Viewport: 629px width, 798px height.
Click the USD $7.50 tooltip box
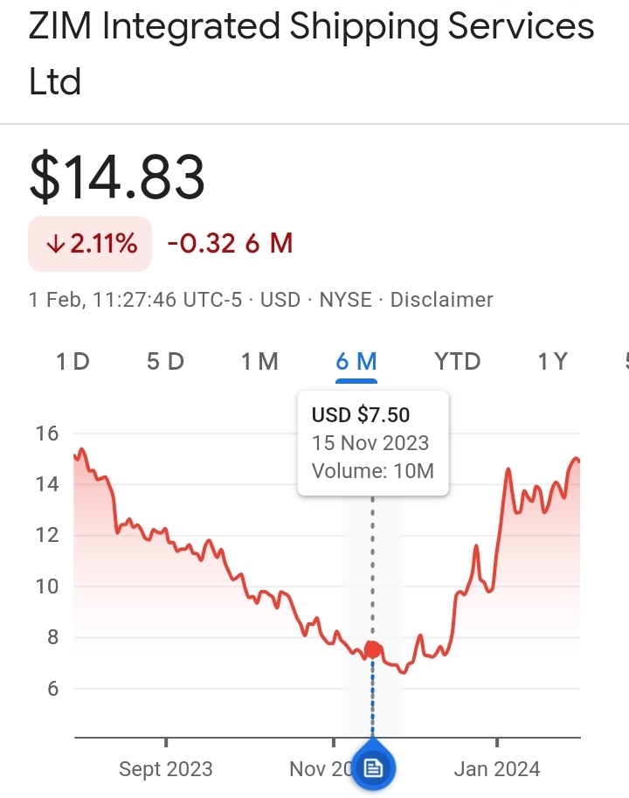click(373, 442)
